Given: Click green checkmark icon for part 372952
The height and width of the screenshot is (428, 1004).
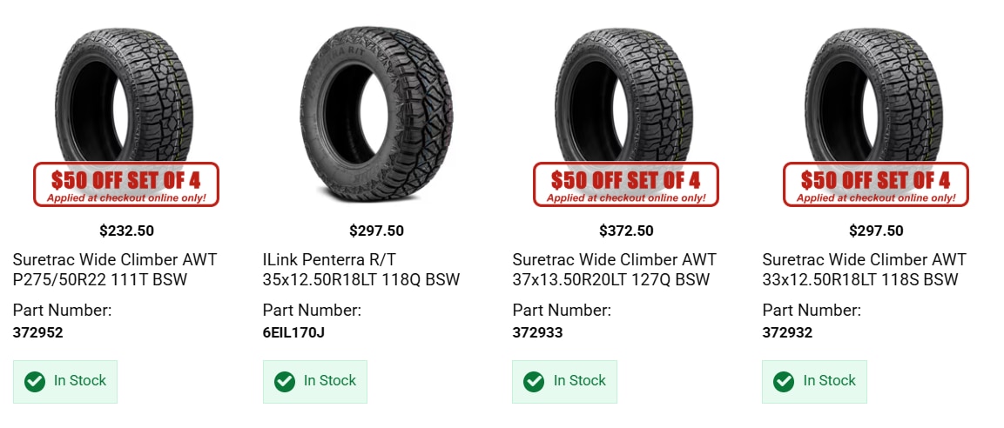Looking at the screenshot, I should pyautogui.click(x=35, y=381).
